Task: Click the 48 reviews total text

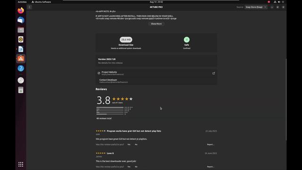Action: [x=104, y=119]
